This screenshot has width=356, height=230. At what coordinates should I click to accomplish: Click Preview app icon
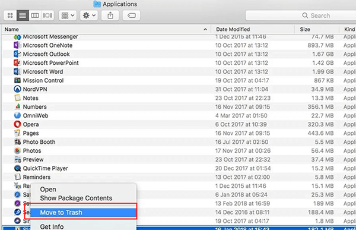17,159
